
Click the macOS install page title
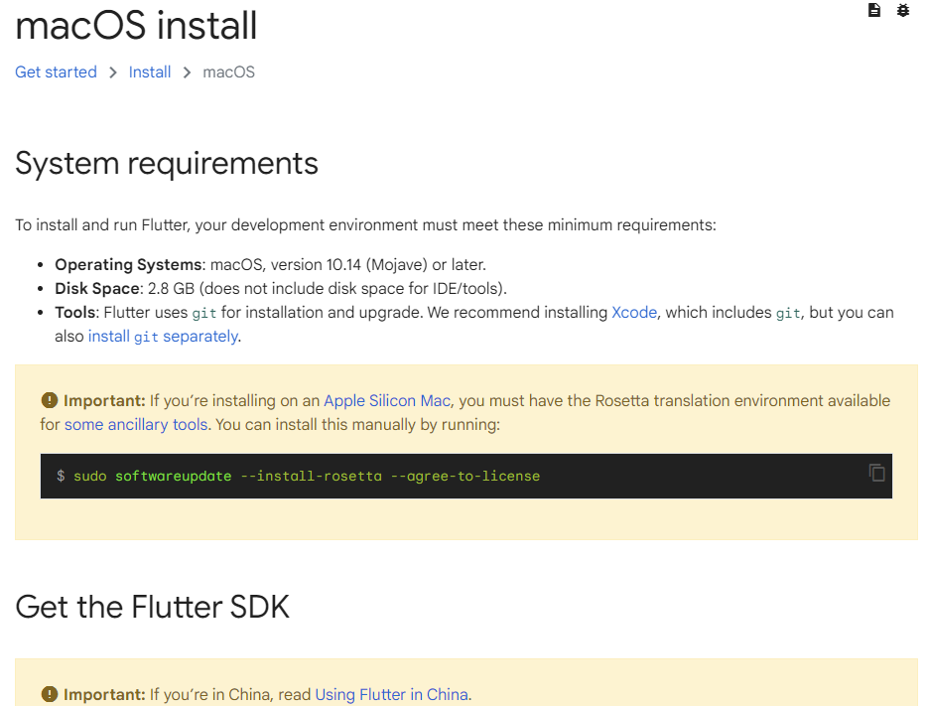point(136,26)
